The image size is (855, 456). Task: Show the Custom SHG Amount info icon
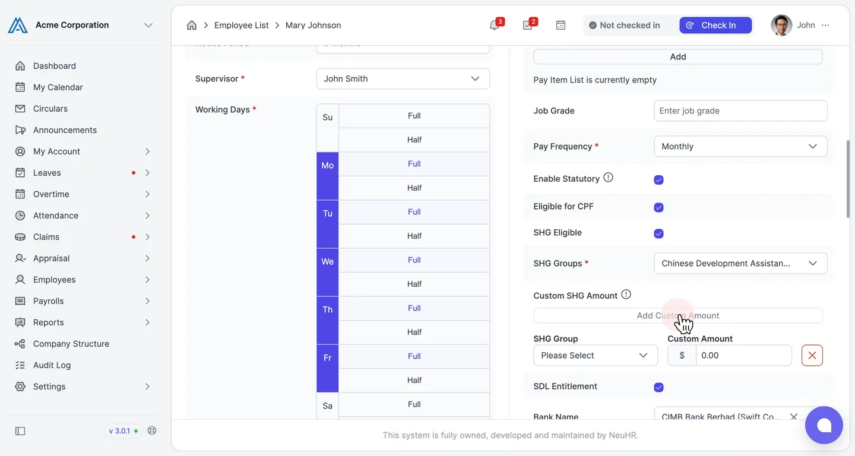pos(626,294)
